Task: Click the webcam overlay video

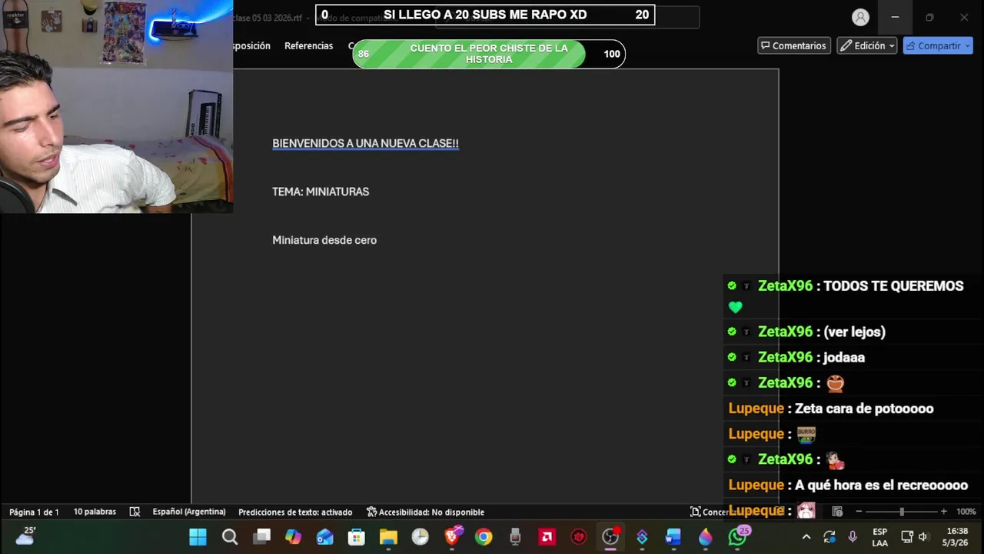Action: click(116, 106)
